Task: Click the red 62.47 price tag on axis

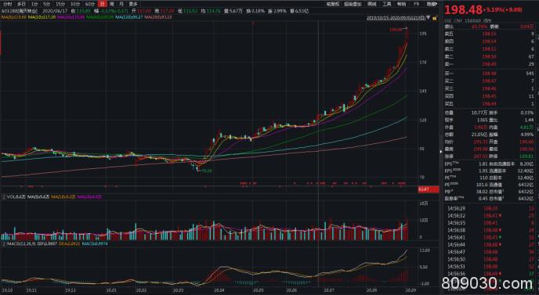Action: (x=429, y=189)
